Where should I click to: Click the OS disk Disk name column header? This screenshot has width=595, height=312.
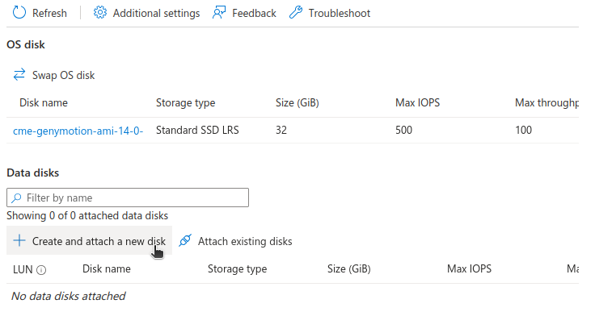44,102
